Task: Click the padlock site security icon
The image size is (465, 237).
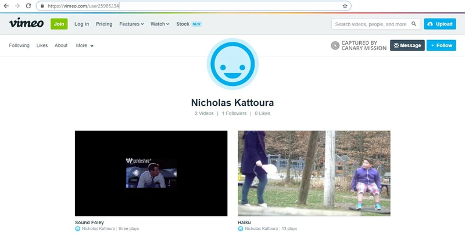Action: (x=42, y=6)
